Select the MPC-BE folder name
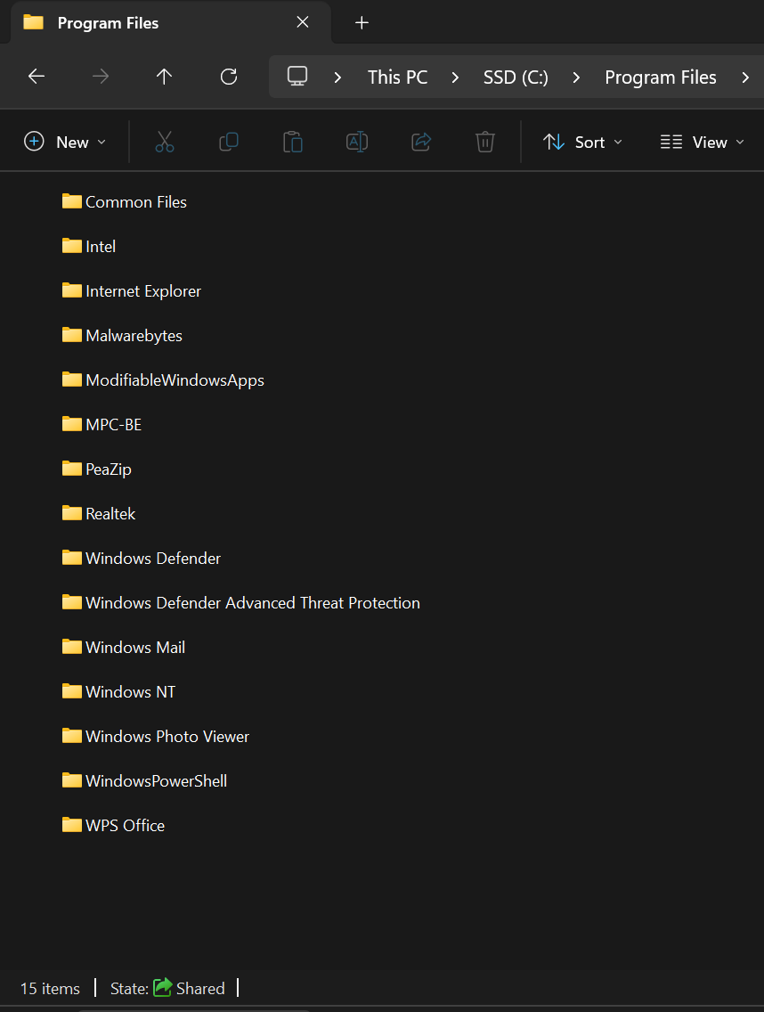This screenshot has width=764, height=1012. (x=114, y=425)
